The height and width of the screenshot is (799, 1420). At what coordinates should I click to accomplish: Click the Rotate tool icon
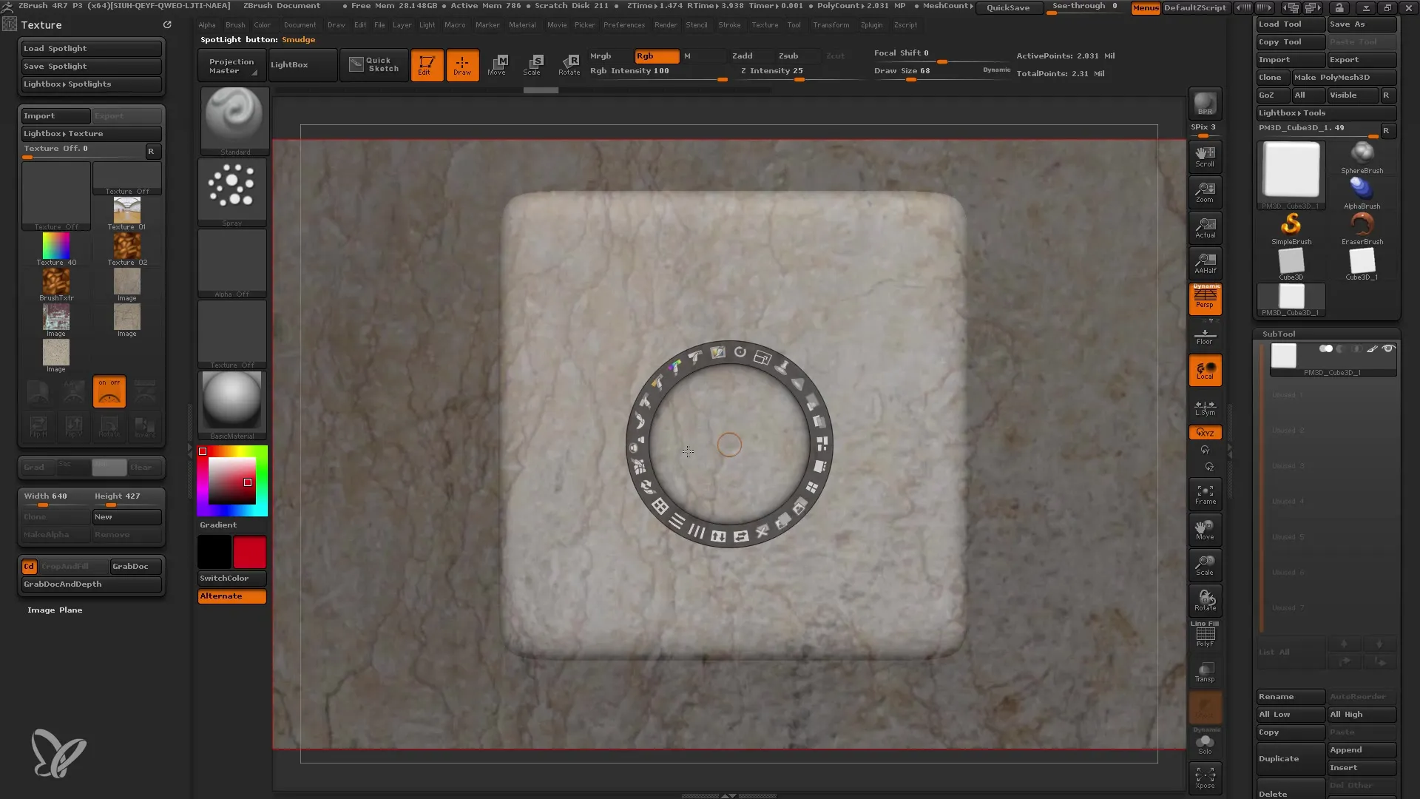pyautogui.click(x=569, y=64)
